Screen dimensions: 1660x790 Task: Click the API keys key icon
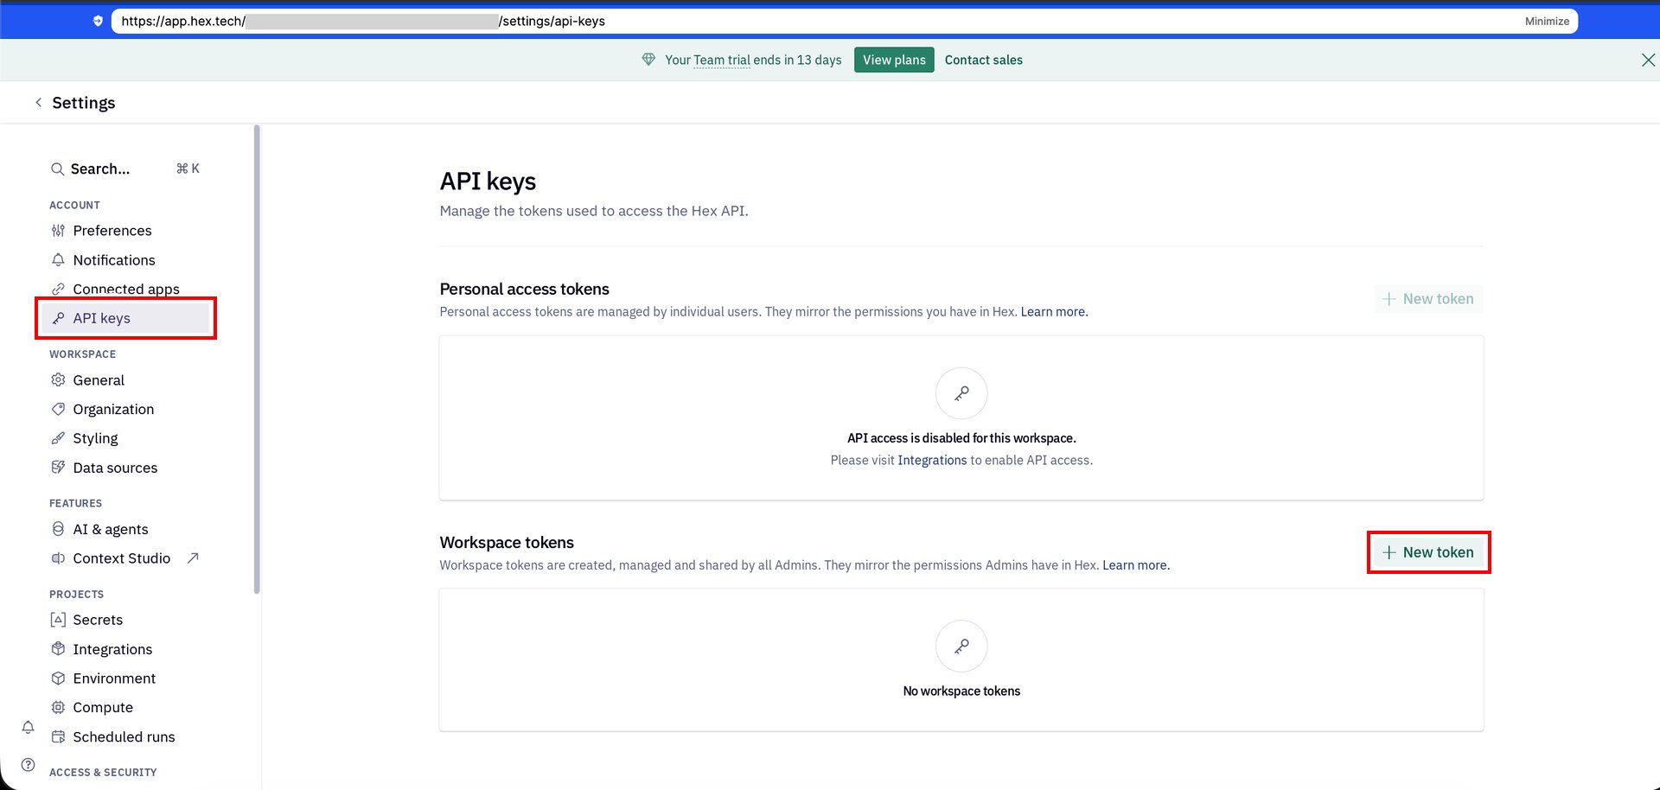click(x=58, y=318)
